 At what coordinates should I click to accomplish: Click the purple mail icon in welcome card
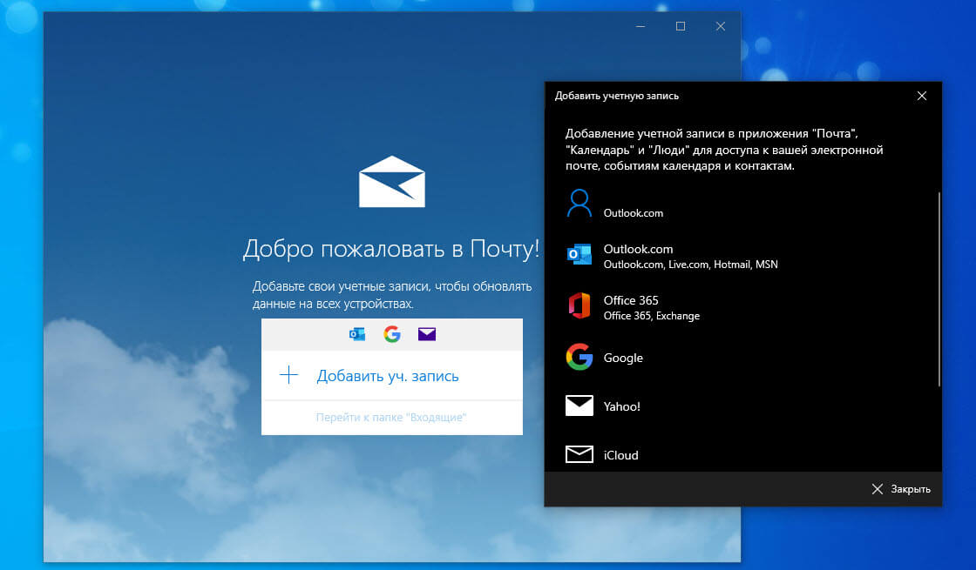(x=426, y=334)
